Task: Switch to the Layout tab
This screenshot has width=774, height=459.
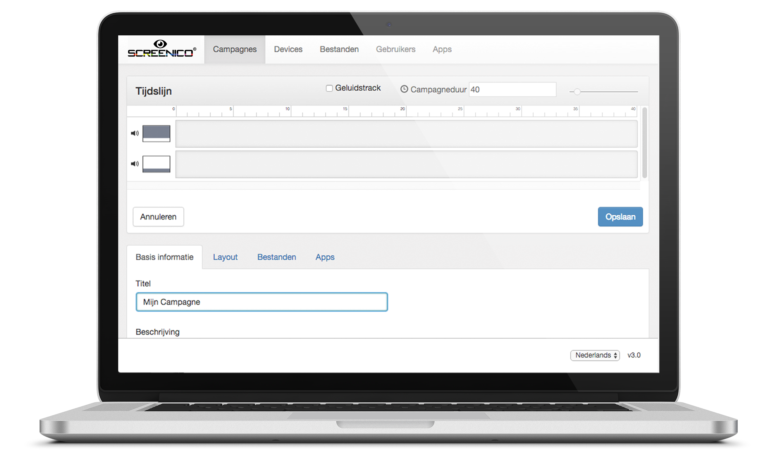Action: (x=225, y=257)
